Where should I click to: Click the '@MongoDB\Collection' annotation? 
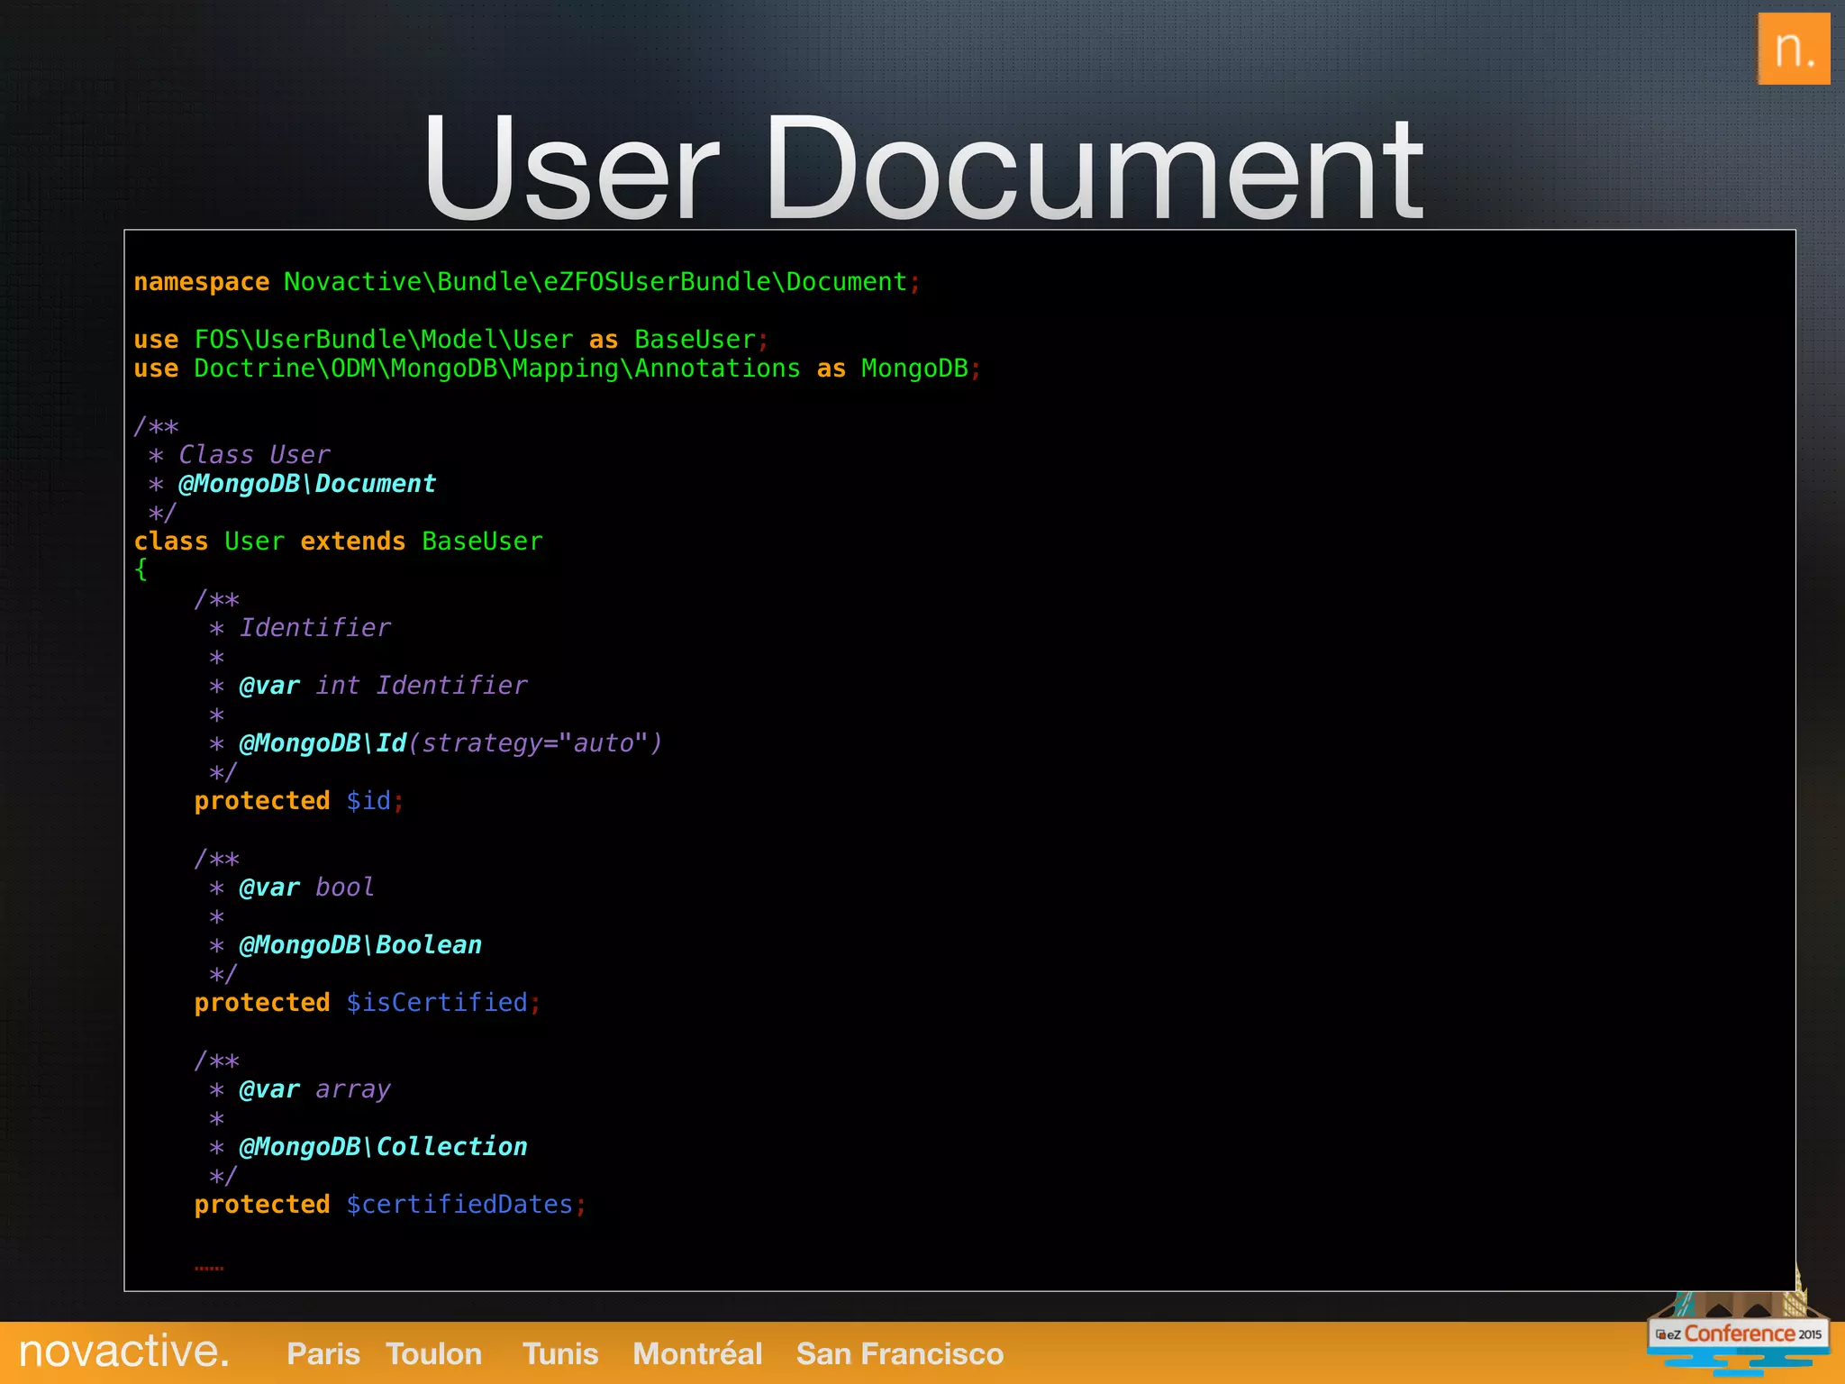tap(383, 1147)
